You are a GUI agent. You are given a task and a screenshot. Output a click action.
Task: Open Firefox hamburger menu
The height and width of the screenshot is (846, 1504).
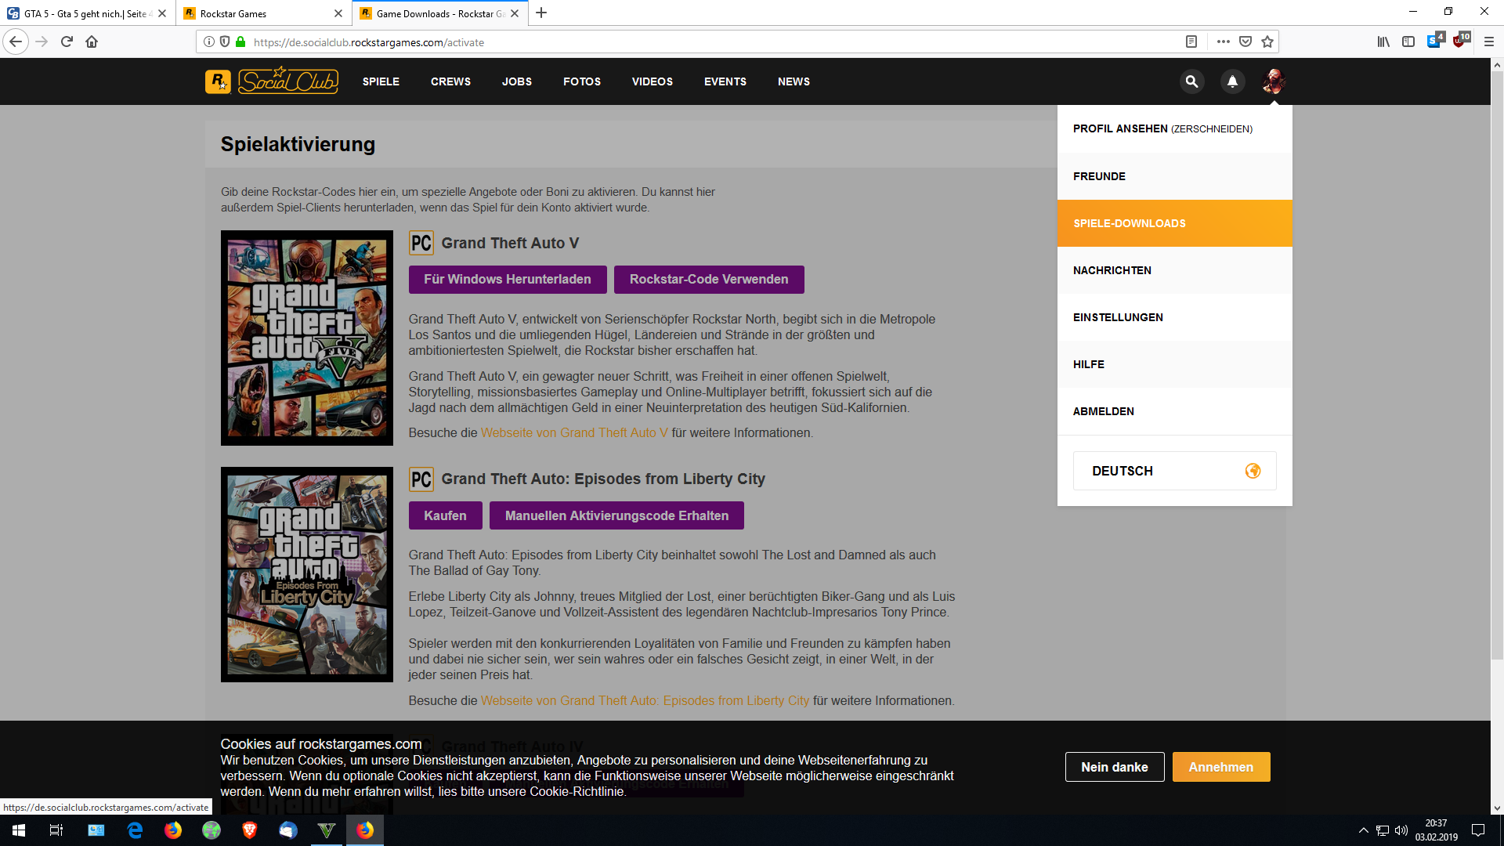pos(1488,42)
